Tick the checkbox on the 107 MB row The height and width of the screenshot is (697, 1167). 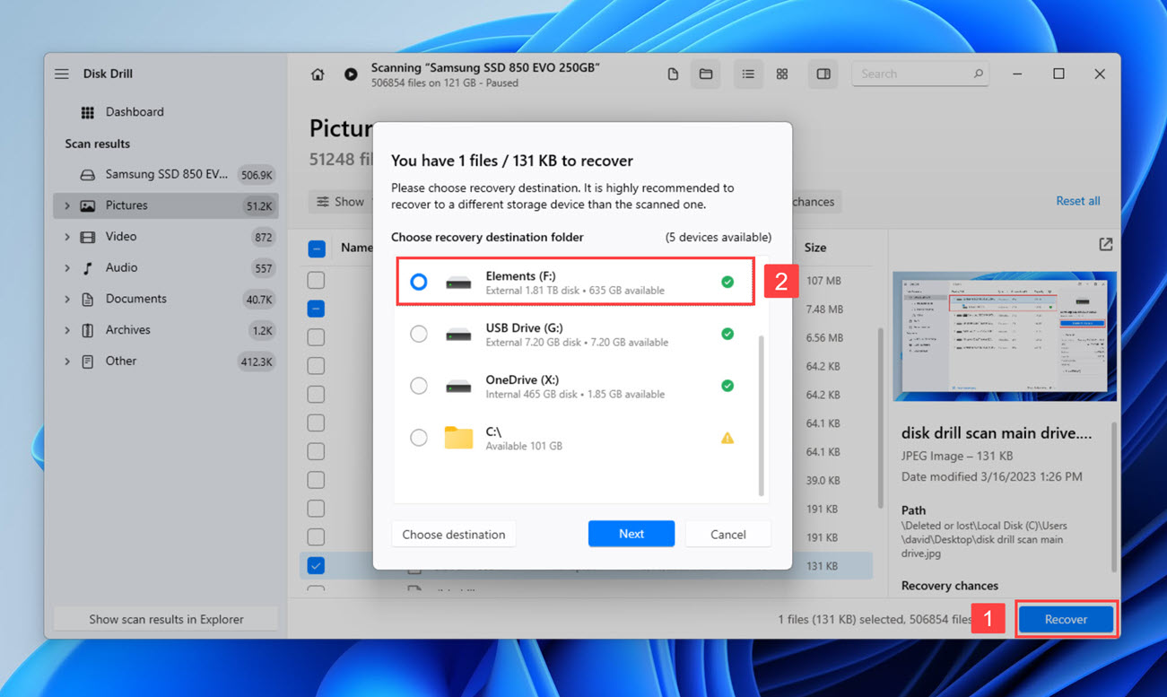click(x=316, y=280)
